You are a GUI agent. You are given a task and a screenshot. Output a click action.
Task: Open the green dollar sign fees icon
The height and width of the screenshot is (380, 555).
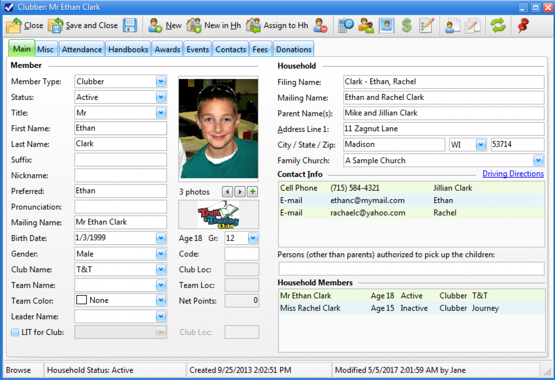(406, 25)
